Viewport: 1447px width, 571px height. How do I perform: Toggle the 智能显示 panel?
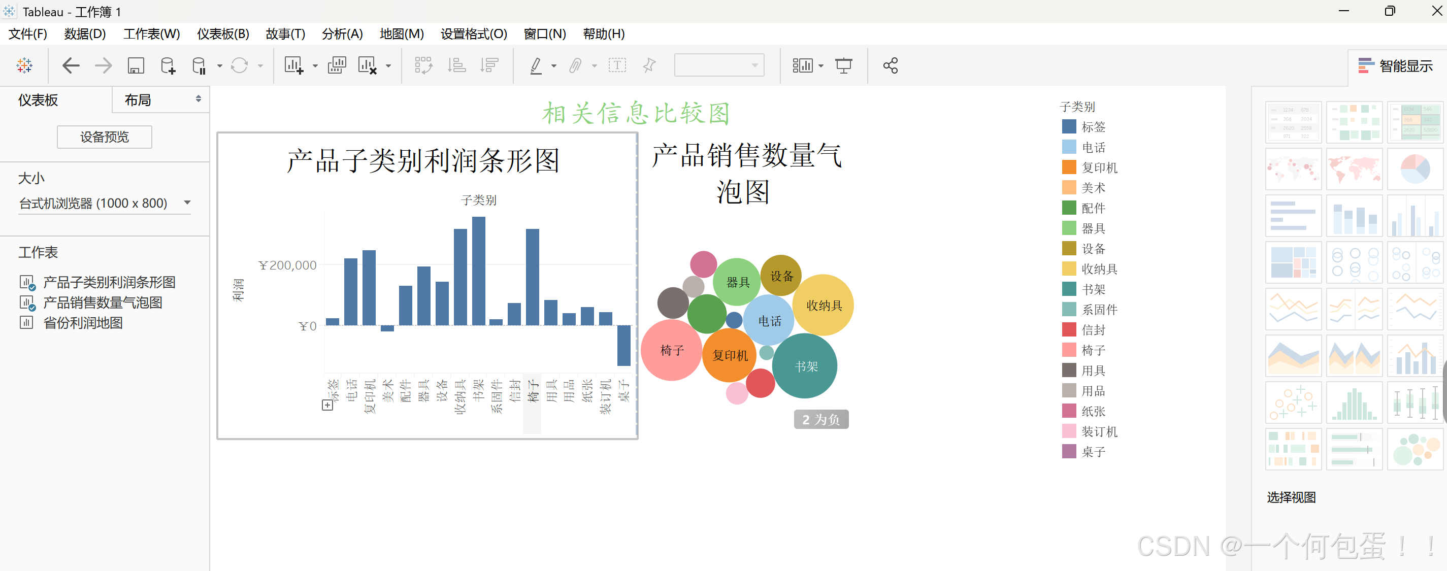tap(1395, 65)
